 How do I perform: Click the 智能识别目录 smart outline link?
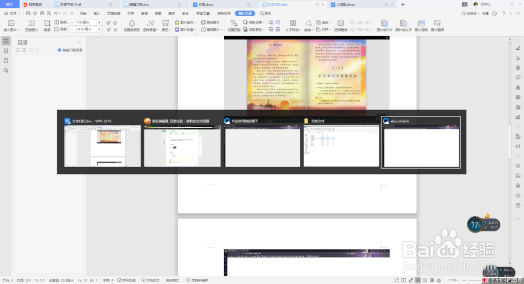tap(70, 50)
